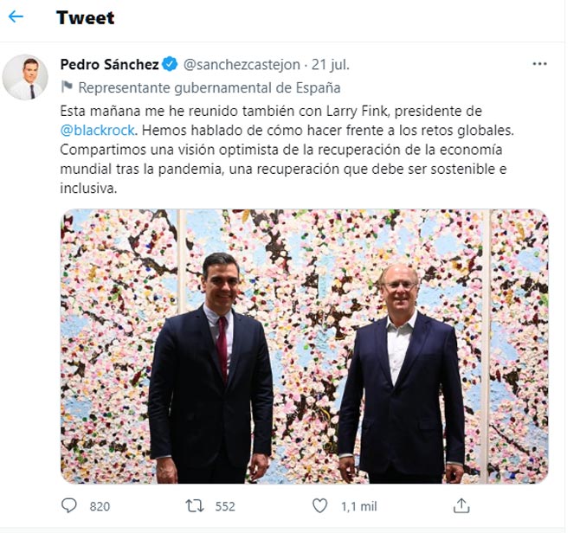Click the tweet text body
Image resolution: width=580 pixels, height=533 pixels.
click(x=287, y=150)
